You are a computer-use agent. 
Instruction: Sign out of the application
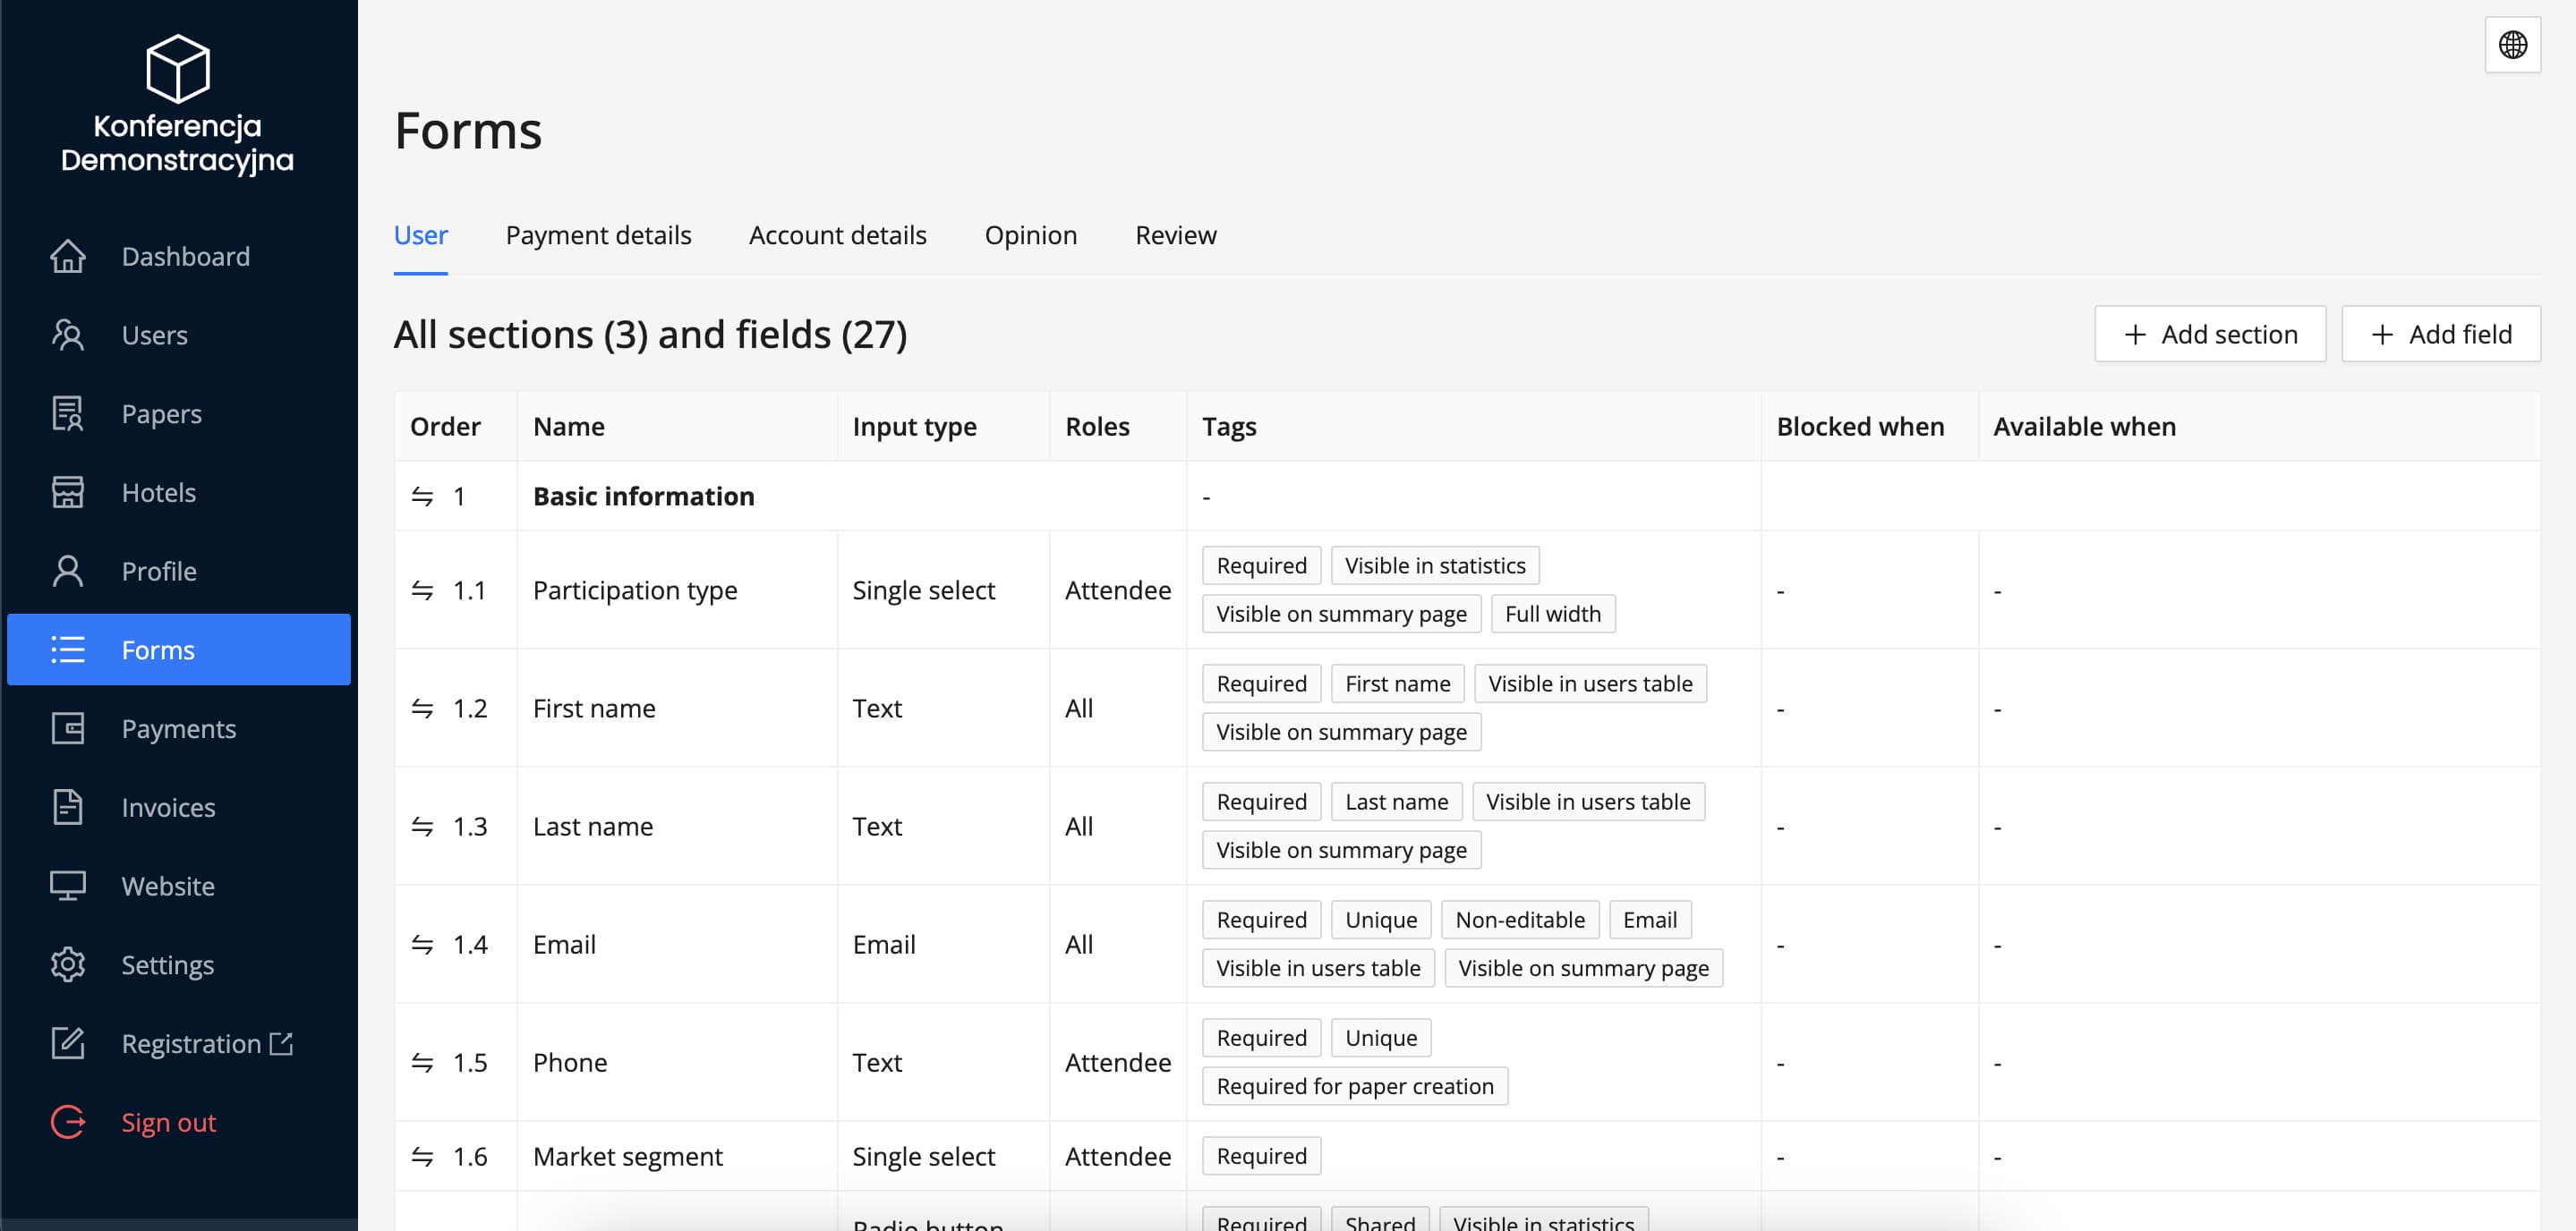coord(168,1122)
